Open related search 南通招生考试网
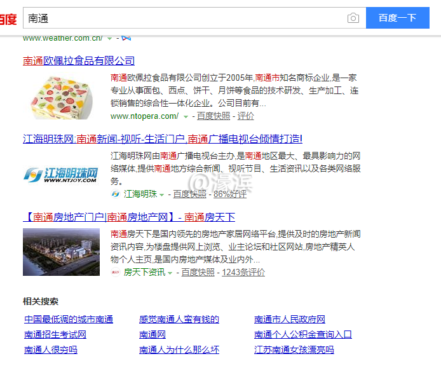 (x=55, y=334)
